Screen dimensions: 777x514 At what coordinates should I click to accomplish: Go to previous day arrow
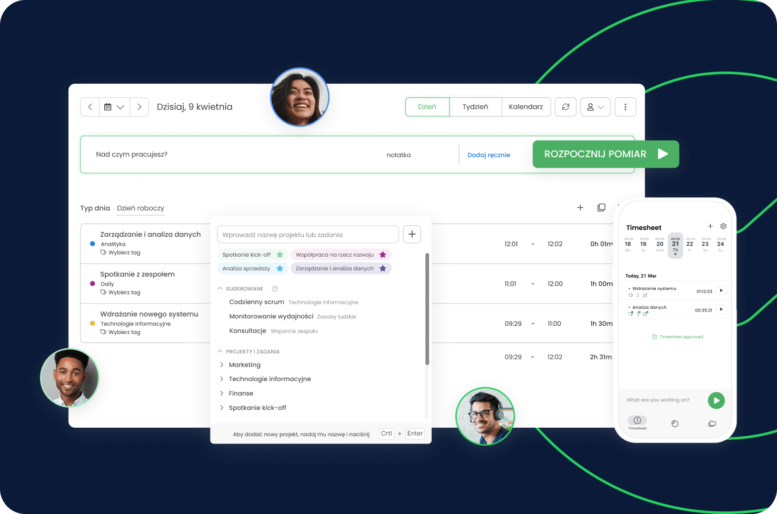pyautogui.click(x=90, y=107)
